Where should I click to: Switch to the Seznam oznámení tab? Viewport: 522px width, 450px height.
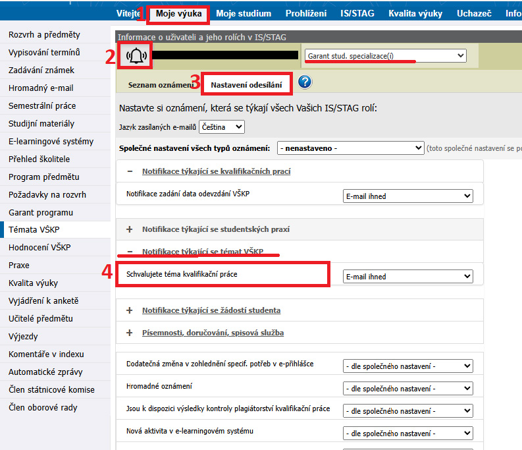161,85
